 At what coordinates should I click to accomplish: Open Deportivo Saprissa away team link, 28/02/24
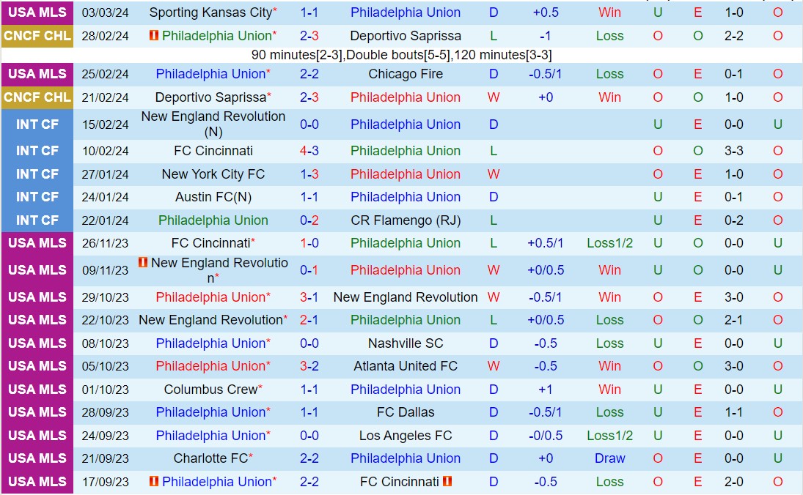point(406,36)
